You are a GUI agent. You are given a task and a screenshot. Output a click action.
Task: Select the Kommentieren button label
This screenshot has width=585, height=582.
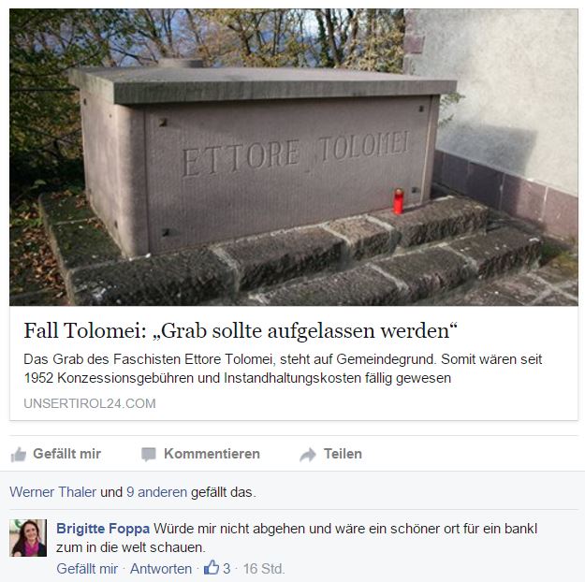212,454
